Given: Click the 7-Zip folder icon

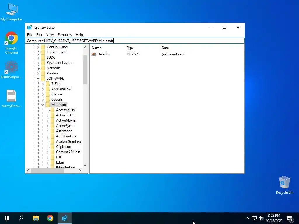Looking at the screenshot, I should click(x=48, y=84).
